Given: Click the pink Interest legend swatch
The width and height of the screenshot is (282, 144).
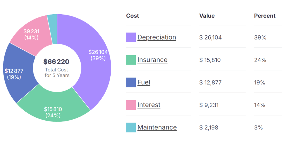Looking at the screenshot, I should [x=131, y=105].
